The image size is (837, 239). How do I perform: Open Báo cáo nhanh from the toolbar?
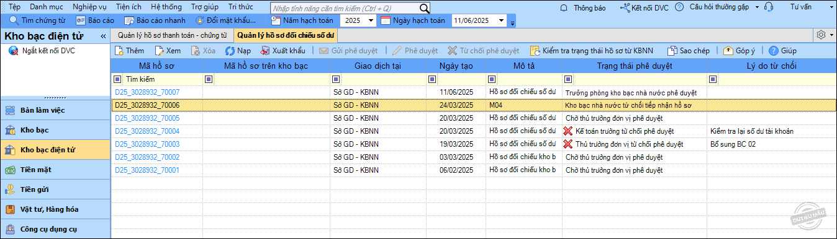(155, 20)
